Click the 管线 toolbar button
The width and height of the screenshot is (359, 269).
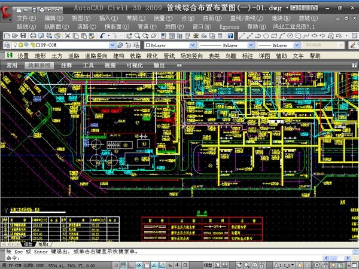click(169, 56)
